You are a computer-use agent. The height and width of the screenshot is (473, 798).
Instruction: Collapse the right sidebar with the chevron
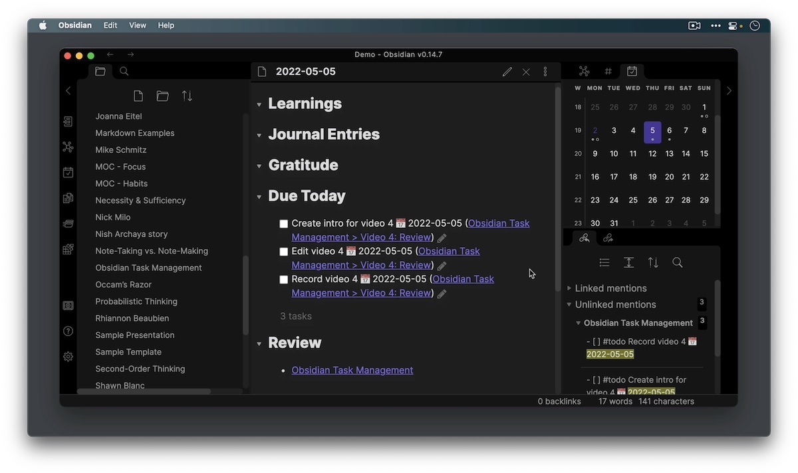729,90
